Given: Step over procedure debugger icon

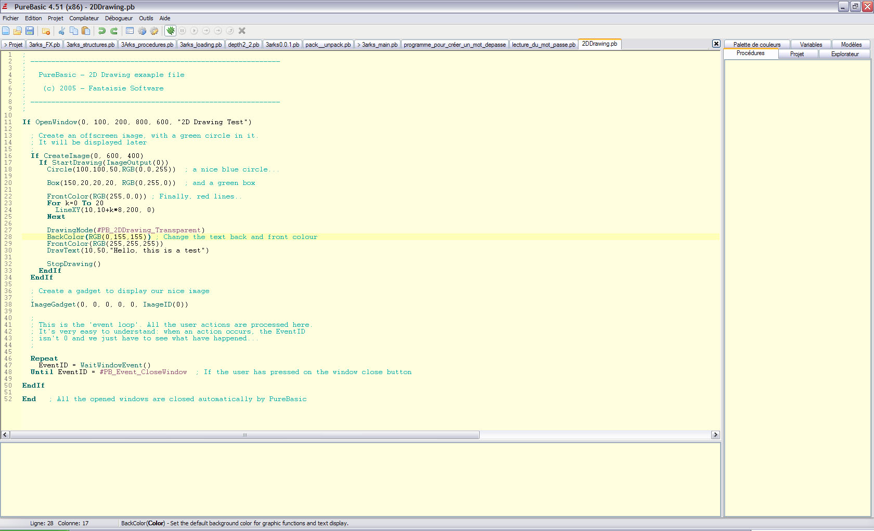Looking at the screenshot, I should (x=218, y=31).
